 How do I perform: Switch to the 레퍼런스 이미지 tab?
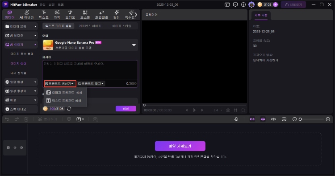pyautogui.click(x=90, y=26)
